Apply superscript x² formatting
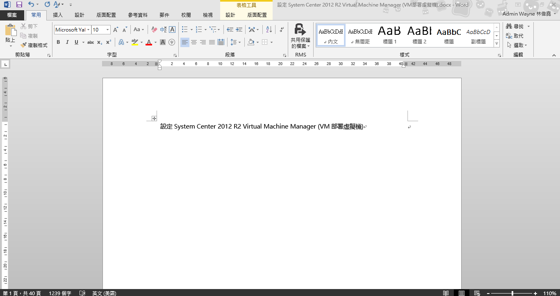This screenshot has height=296, width=560. click(109, 42)
